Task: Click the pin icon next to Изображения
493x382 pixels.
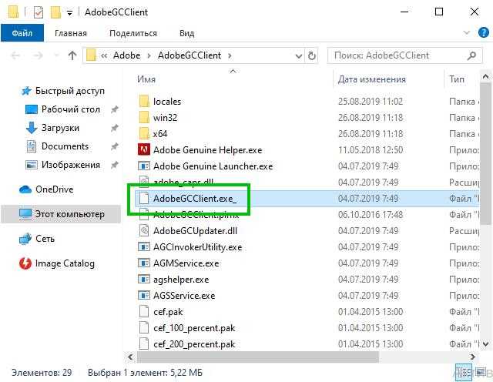Action: 115,165
